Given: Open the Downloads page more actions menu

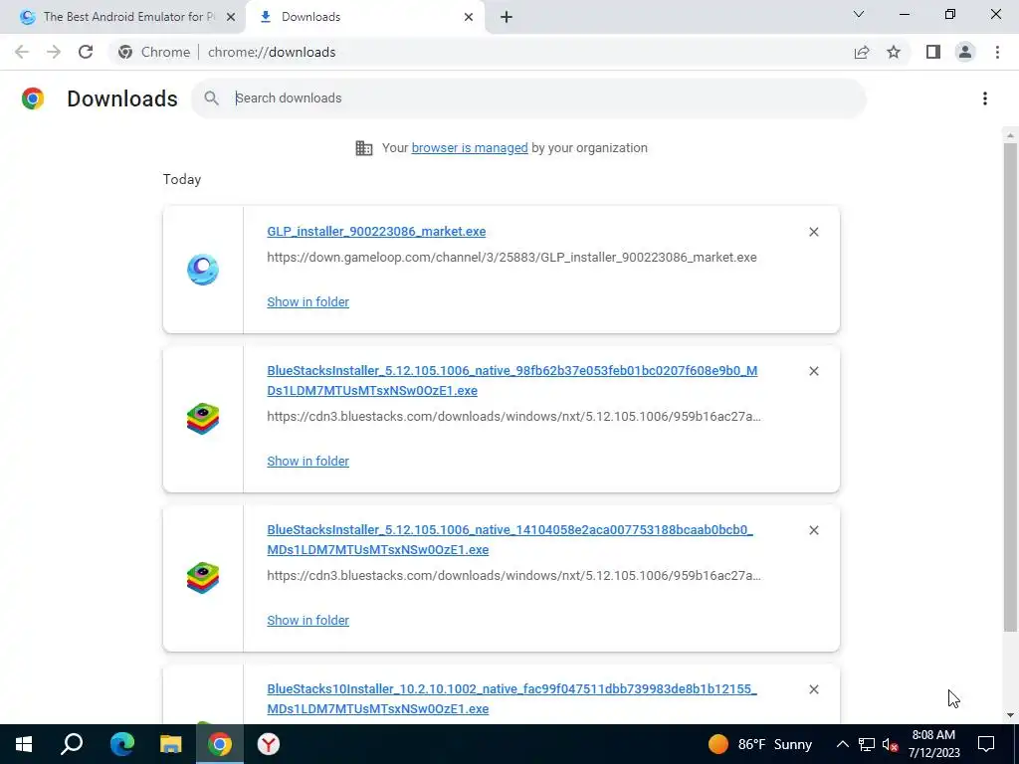Looking at the screenshot, I should (985, 98).
